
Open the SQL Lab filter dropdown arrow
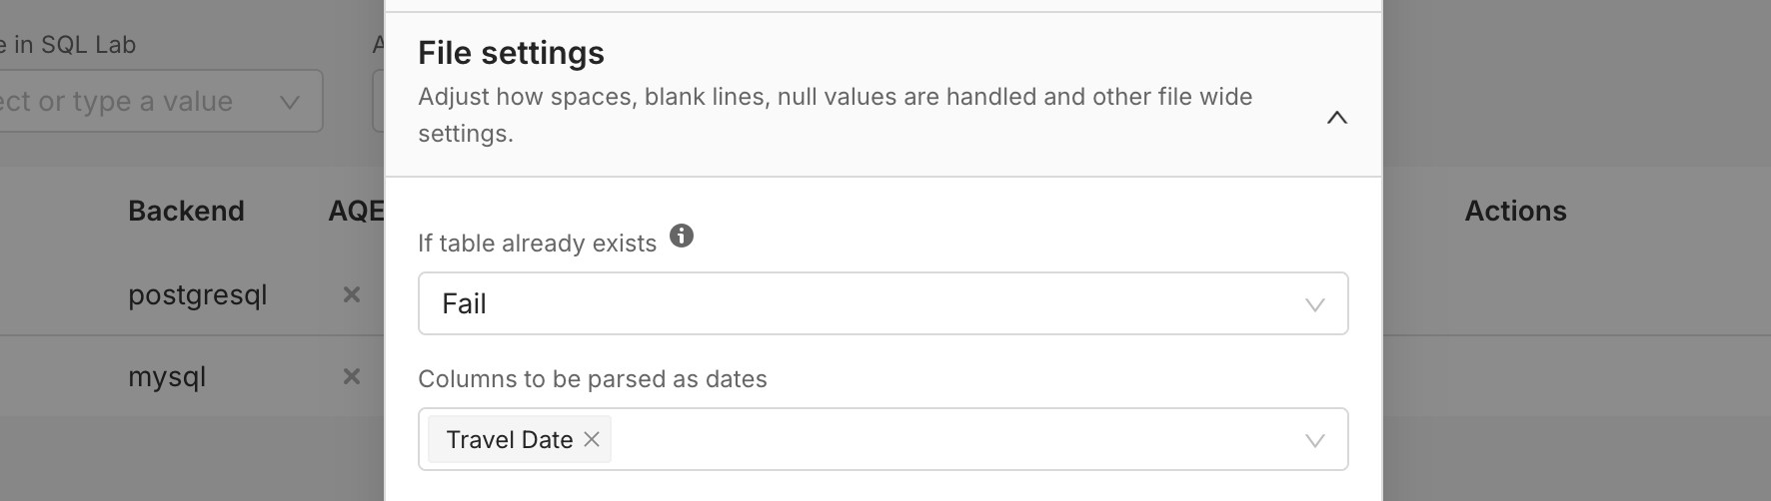[290, 102]
